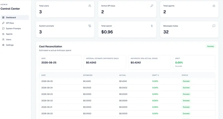Click the key icon on Active API keys card
Screen dimensions: 223x119
coord(152,6)
